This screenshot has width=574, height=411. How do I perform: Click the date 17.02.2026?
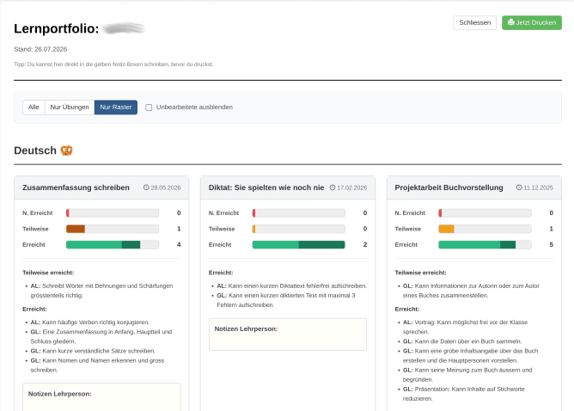click(351, 188)
